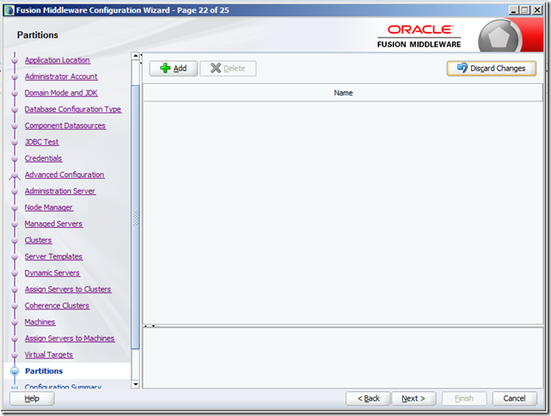Click the green plus Add icon
Screen dimensions: 551x416
tap(165, 68)
